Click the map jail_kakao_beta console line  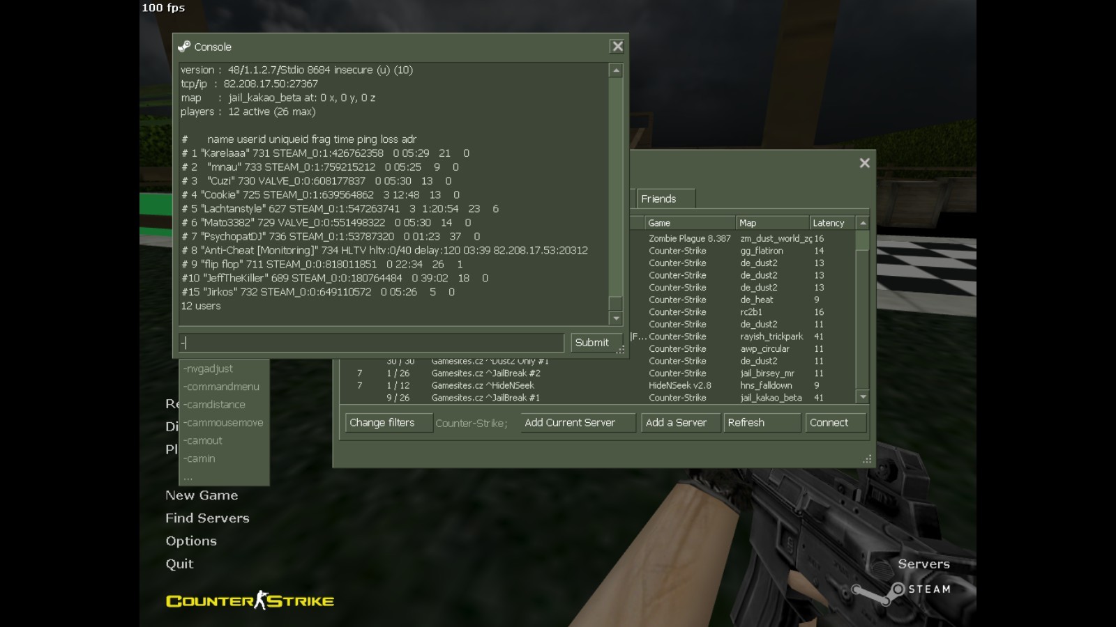pyautogui.click(x=278, y=98)
